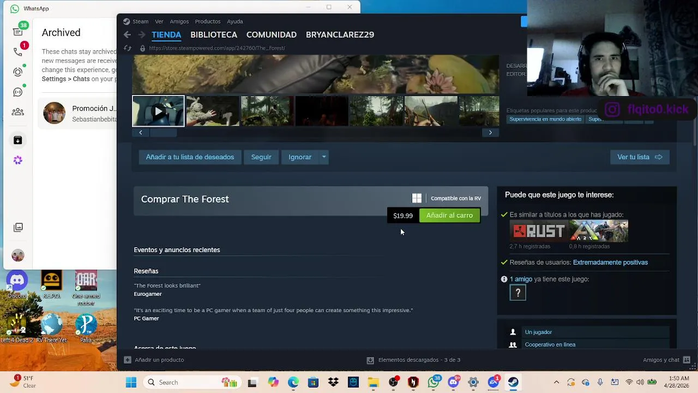Click the Eurogamer review source
This screenshot has height=393, width=698.
[x=148, y=294]
